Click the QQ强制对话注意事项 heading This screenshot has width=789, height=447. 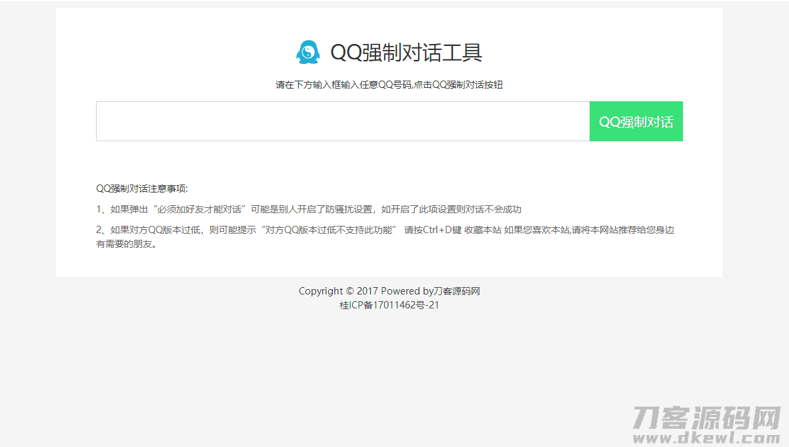point(142,189)
